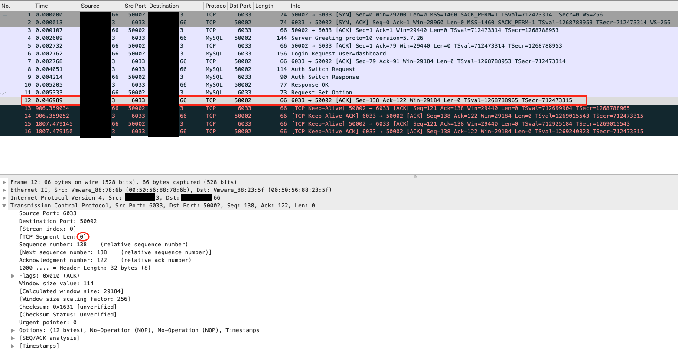
Task: Select the Response OK packet
Action: click(339, 85)
